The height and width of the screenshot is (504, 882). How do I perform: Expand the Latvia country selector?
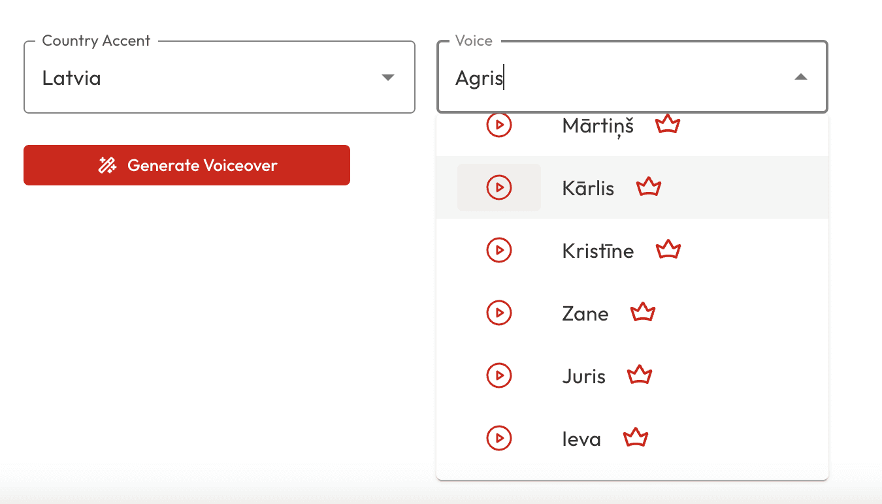388,77
